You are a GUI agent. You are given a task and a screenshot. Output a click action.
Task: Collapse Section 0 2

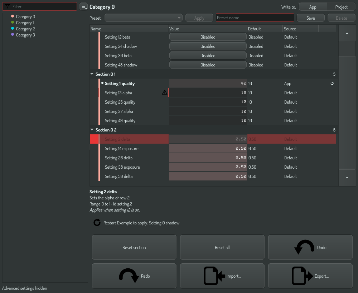[92, 130]
